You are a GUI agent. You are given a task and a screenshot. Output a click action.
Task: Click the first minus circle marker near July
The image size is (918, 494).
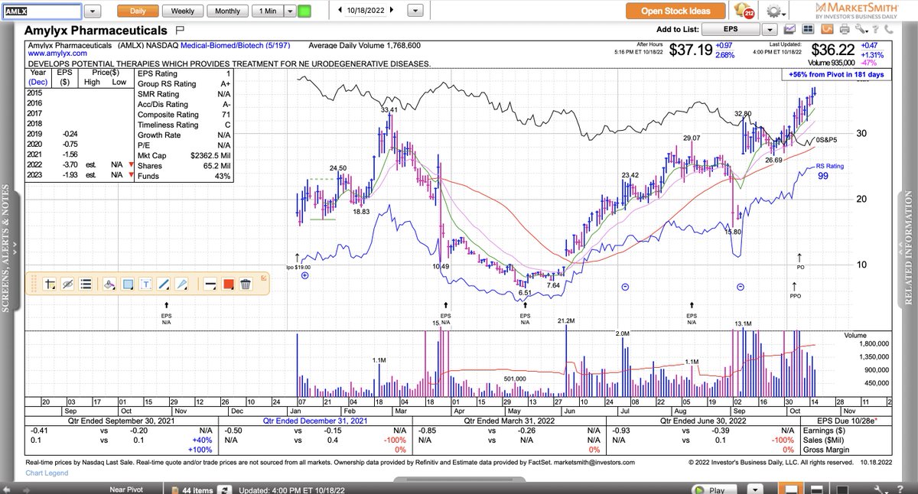625,286
